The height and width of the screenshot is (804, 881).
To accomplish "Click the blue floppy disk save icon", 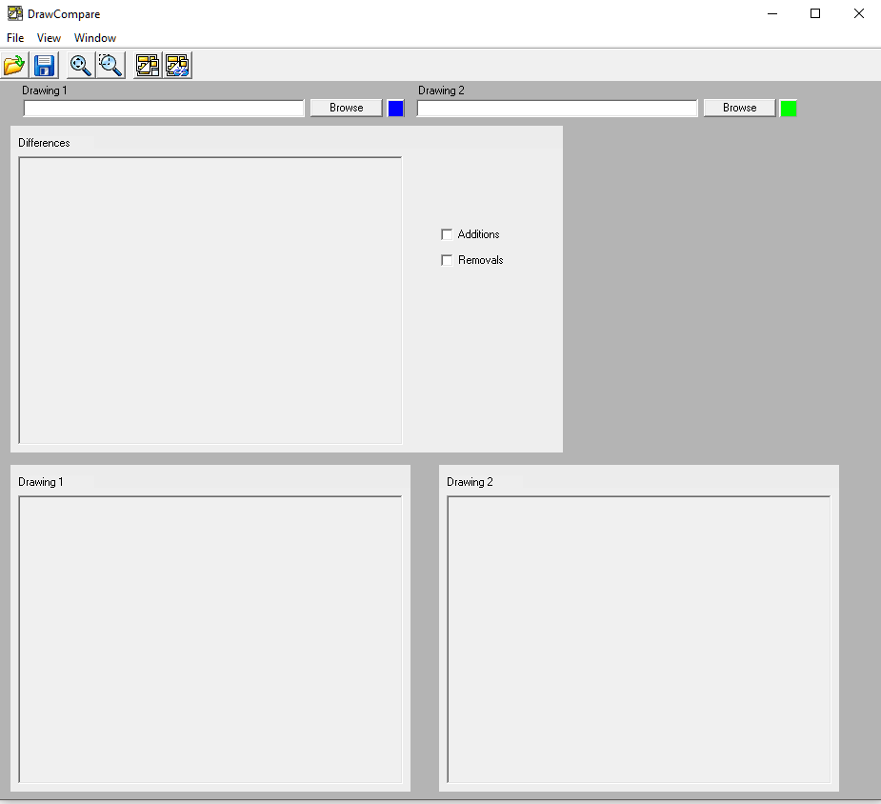I will (45, 65).
